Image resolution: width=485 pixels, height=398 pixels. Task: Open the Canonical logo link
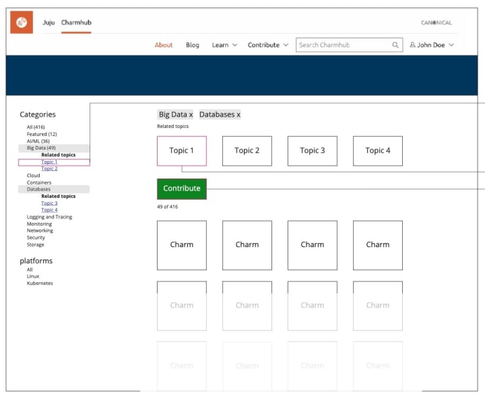click(436, 23)
